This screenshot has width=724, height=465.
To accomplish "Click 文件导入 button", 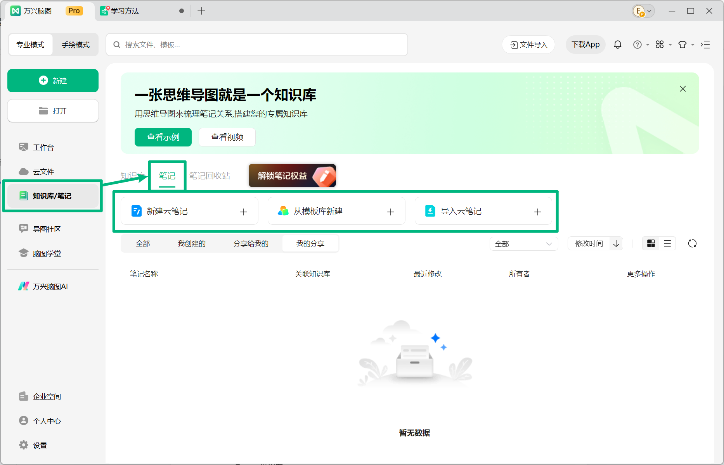I will pyautogui.click(x=528, y=45).
